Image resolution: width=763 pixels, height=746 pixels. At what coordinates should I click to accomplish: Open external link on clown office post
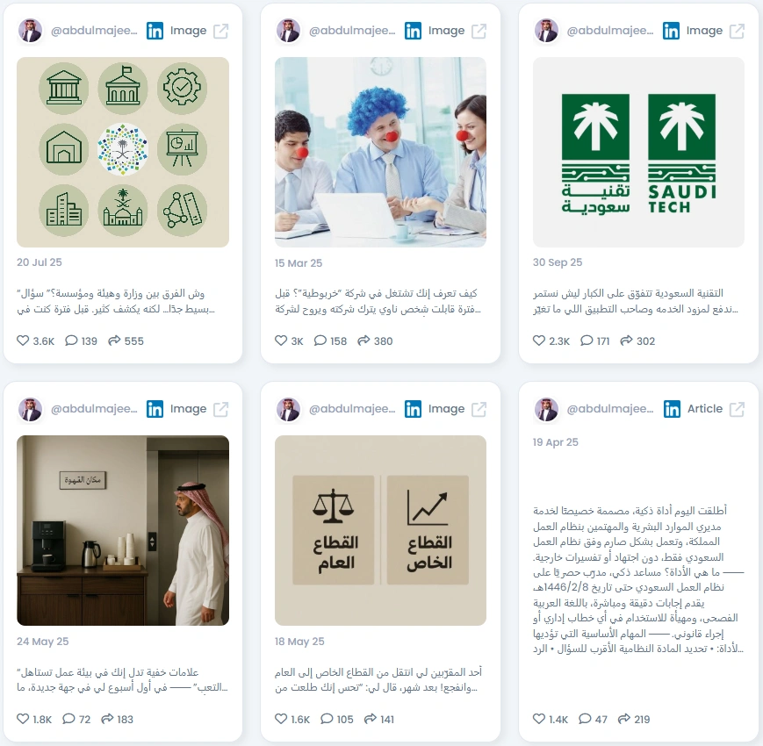(x=479, y=31)
